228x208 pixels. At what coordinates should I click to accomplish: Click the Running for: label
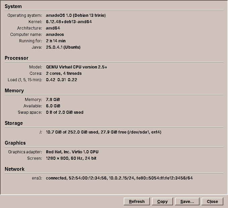coord(31,41)
